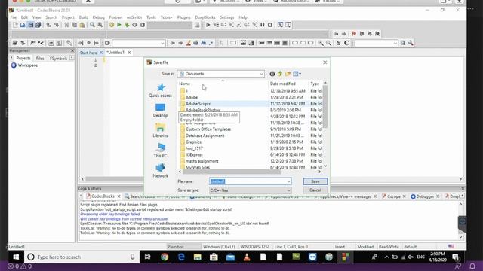Switch to the Cscope log tab
Screen dimensions: 483x271
393,196
